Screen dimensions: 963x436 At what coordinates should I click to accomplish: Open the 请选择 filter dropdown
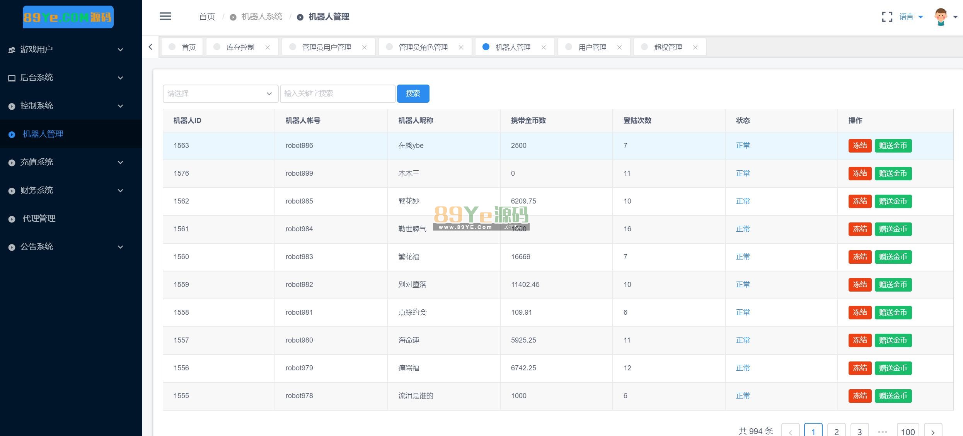(x=220, y=93)
